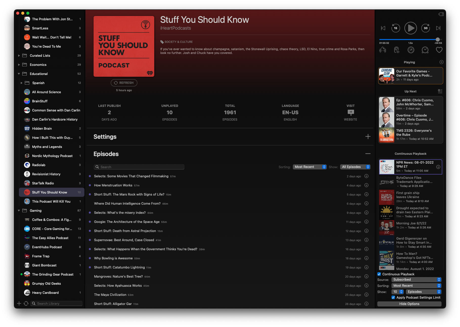Toggle the trim silence waveform icon
460x327 pixels.
383,50
